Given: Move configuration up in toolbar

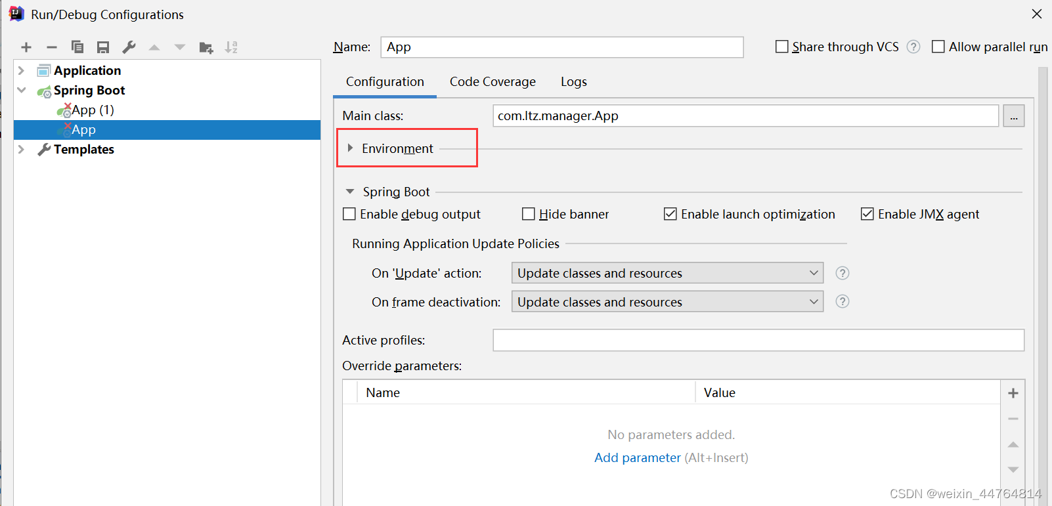Looking at the screenshot, I should click(154, 47).
